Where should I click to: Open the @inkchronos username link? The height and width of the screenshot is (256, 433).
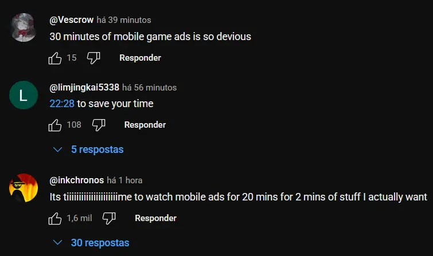point(76,180)
